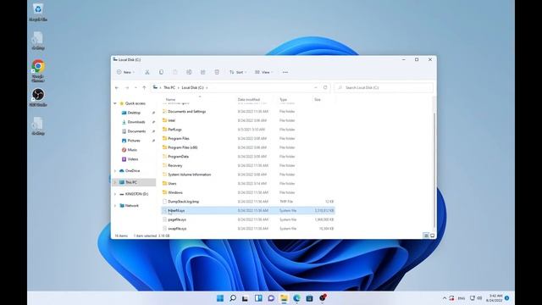Expand the OneDrive tree node
Screen dimensions: 542x305
point(115,171)
